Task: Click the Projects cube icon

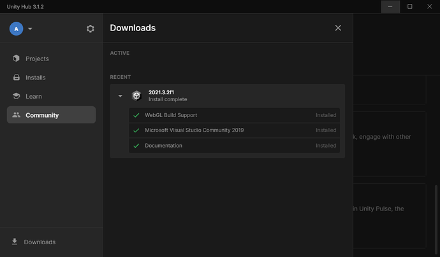Action: (x=17, y=59)
